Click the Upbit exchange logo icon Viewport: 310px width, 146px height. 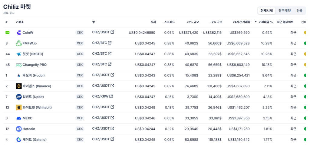19,97
